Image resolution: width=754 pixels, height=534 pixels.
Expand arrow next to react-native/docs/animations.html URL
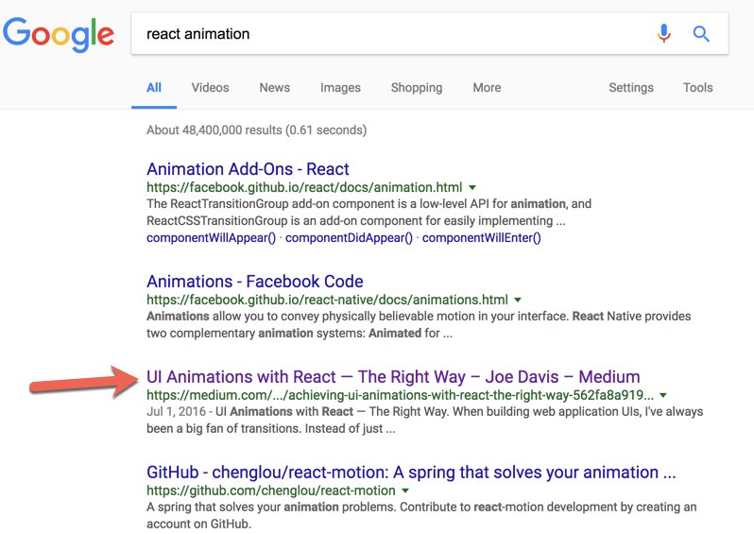[x=518, y=300]
